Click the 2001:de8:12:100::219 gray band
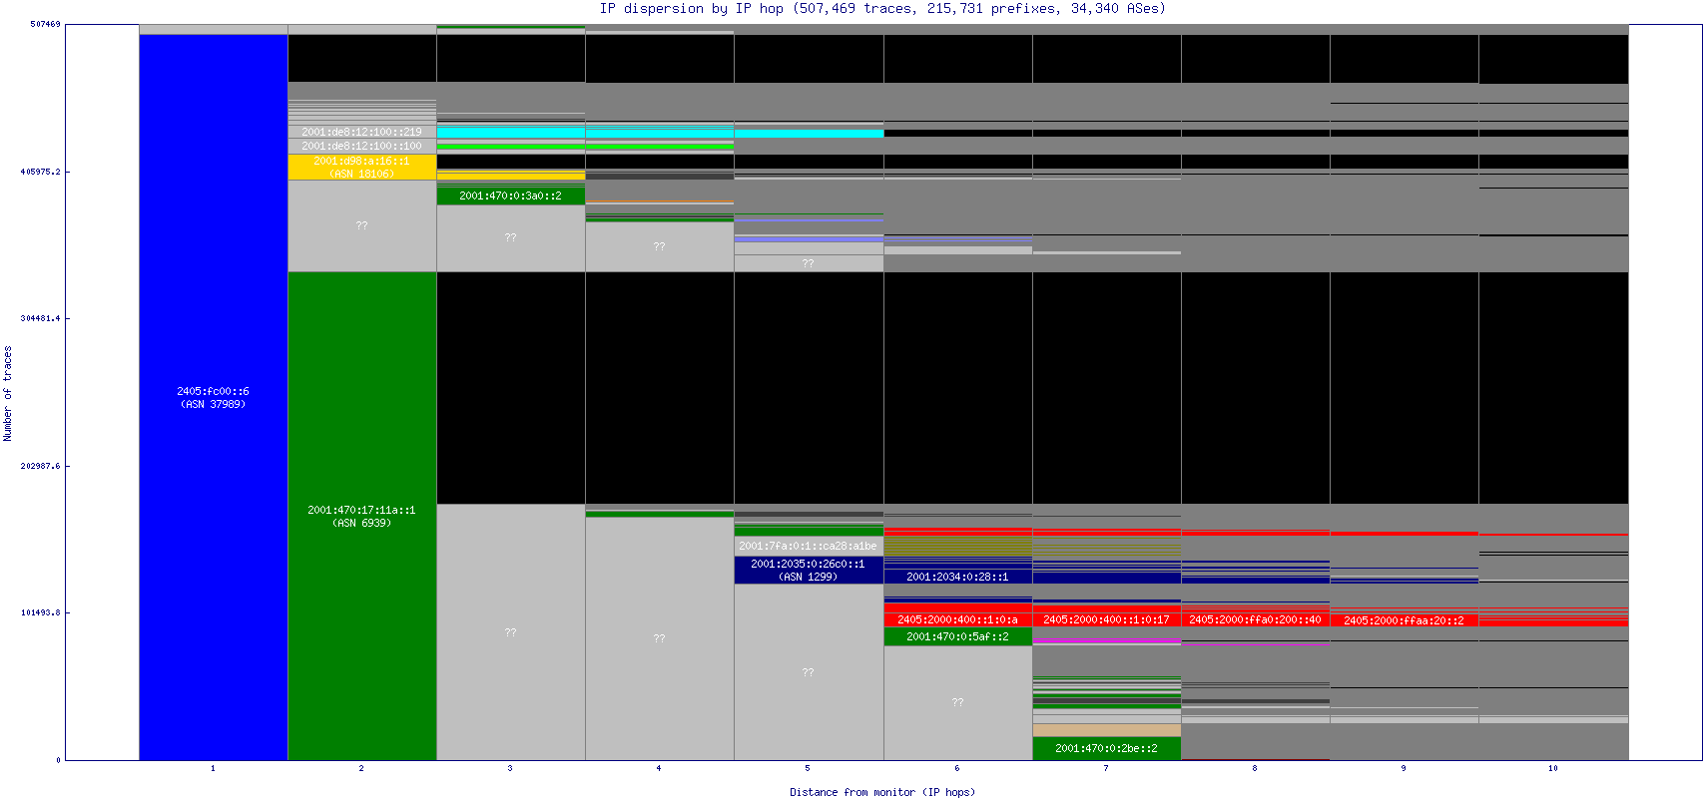 tap(362, 132)
